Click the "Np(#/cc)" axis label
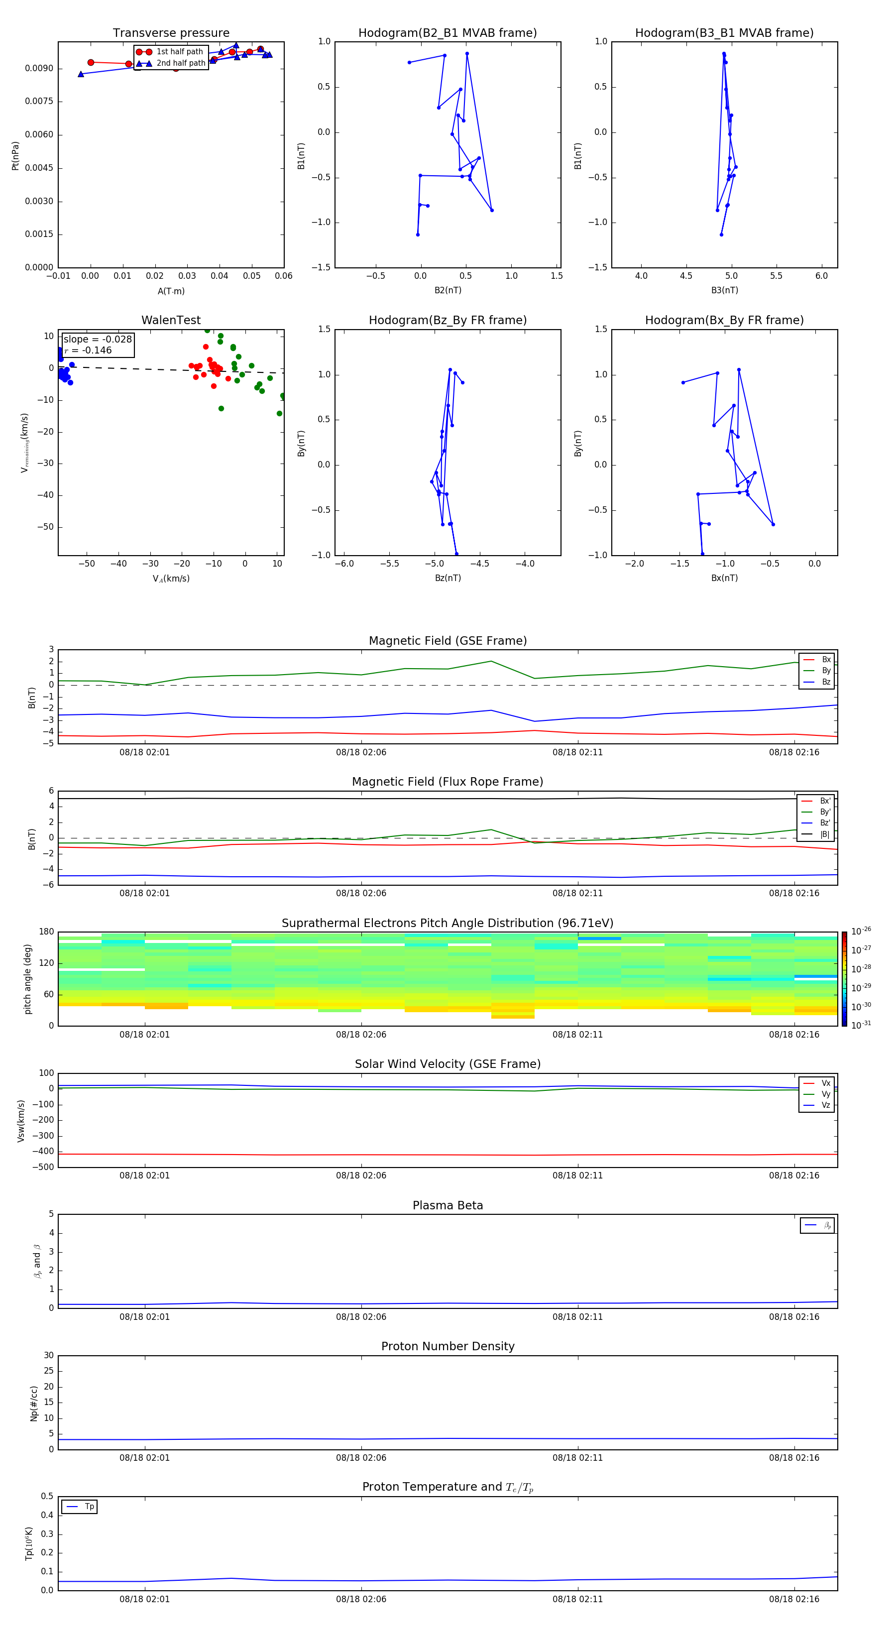The height and width of the screenshot is (1643, 896). (x=34, y=1403)
